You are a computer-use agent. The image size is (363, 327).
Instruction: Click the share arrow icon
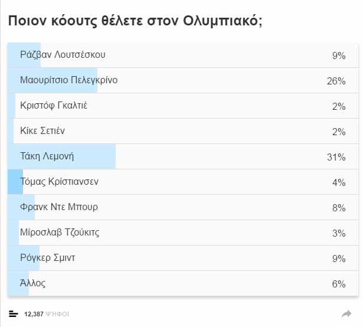point(346,314)
